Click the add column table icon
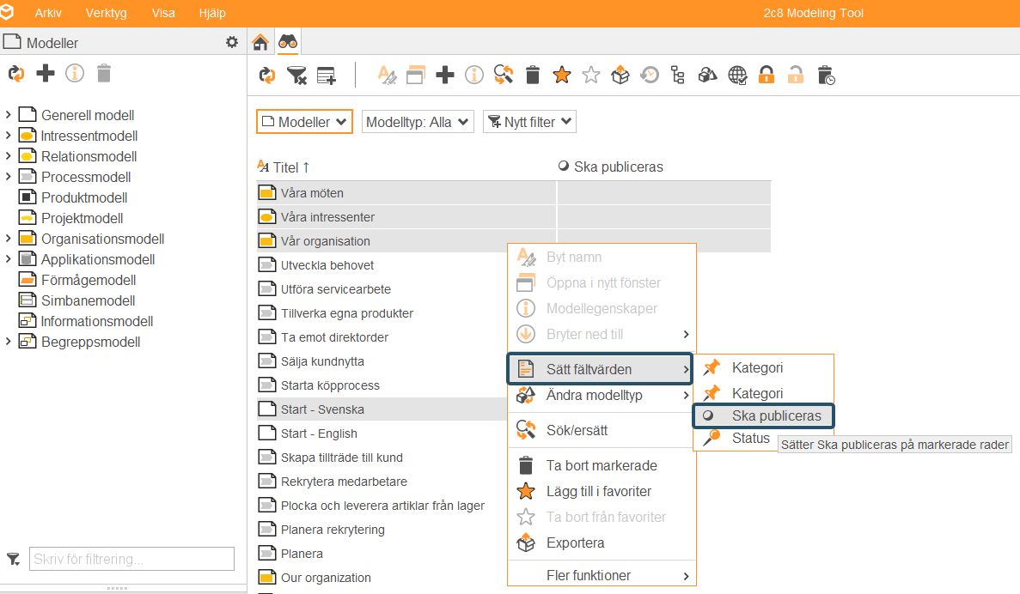Image resolution: width=1020 pixels, height=594 pixels. [x=326, y=76]
